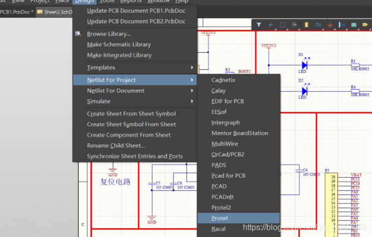Viewport: 372px width, 237px height.
Task: Open the Design menu
Action: [84, 2]
